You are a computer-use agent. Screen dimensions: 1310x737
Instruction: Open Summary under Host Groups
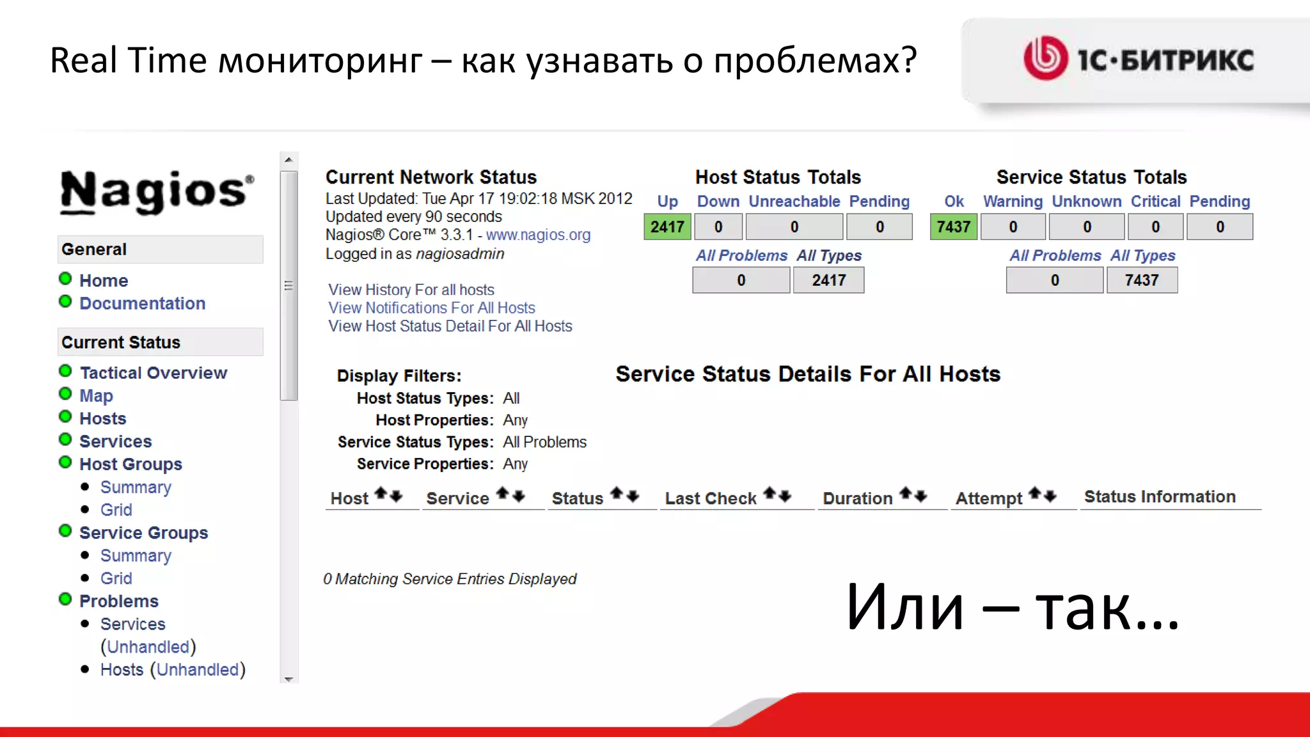point(136,487)
